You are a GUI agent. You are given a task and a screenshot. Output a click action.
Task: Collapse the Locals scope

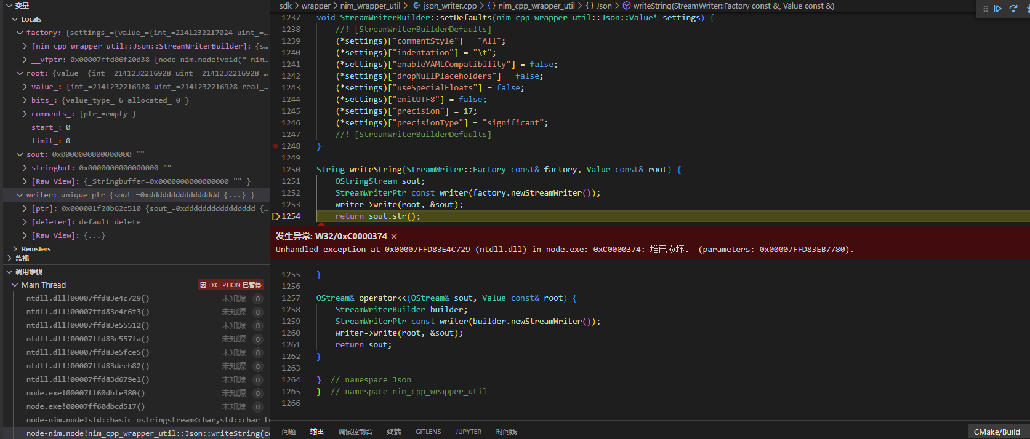click(x=15, y=19)
